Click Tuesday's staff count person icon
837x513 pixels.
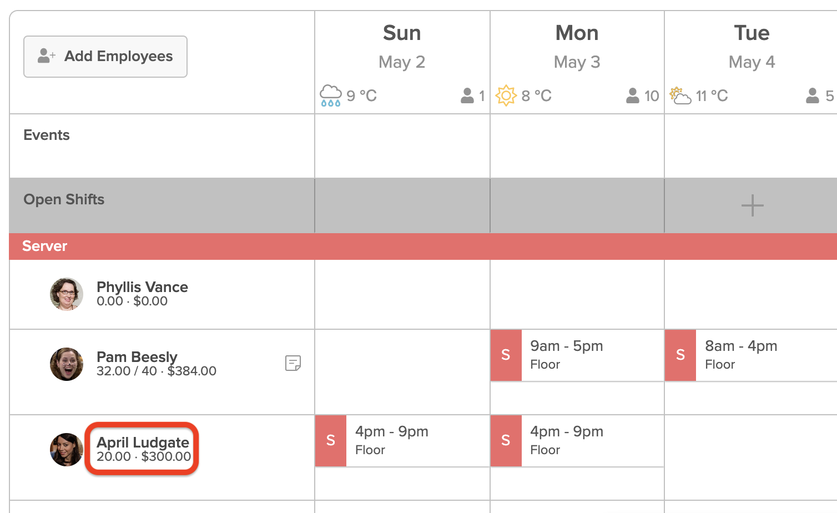tap(813, 95)
